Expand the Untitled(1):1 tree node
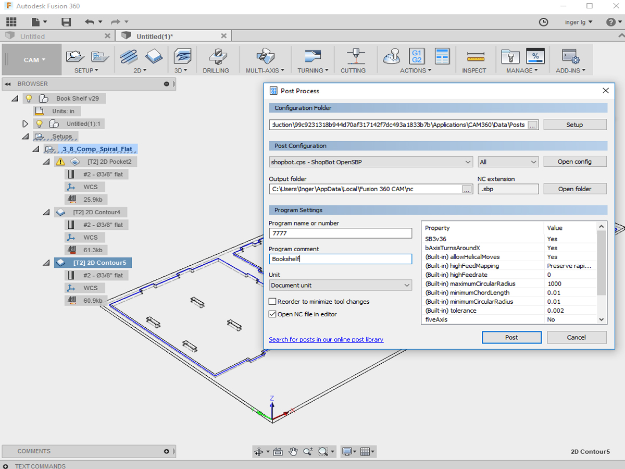This screenshot has width=625, height=469. [25, 124]
